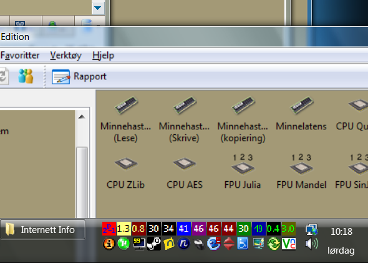Select the Minnehast... (kopiering) benchmark
The width and height of the screenshot is (368, 263).
[243, 119]
